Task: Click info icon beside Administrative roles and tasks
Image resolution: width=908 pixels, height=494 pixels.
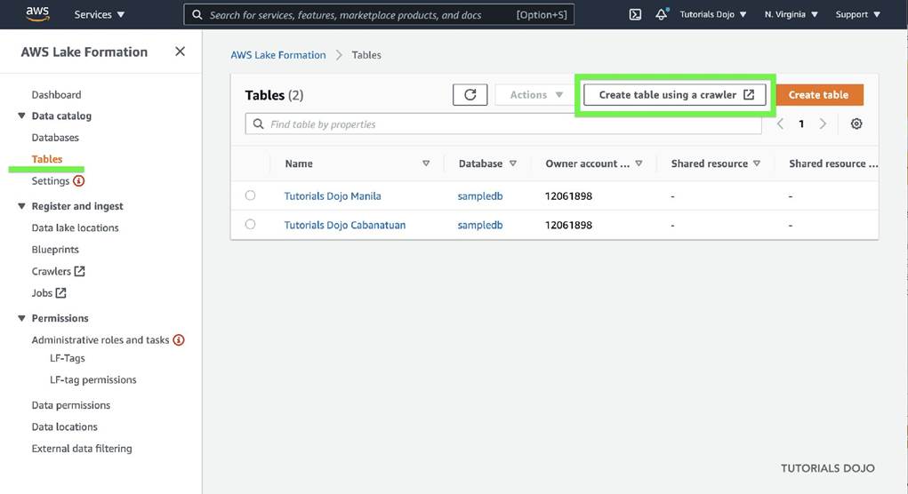Action: [179, 340]
